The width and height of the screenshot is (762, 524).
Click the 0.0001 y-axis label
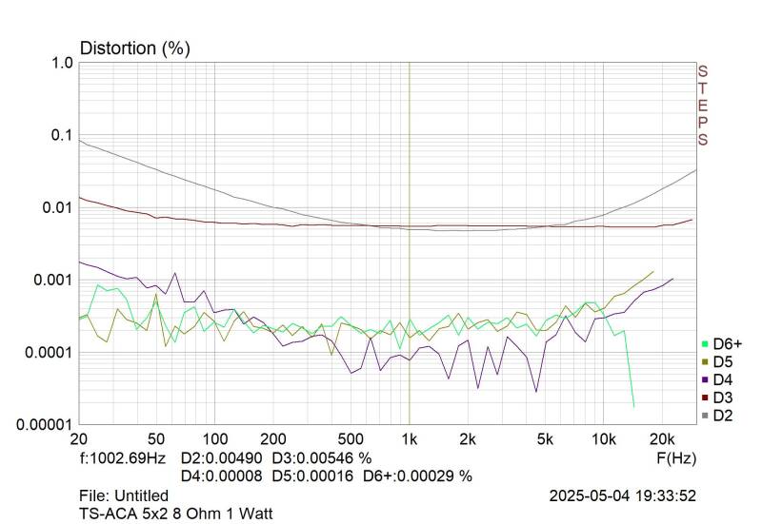pyautogui.click(x=50, y=352)
